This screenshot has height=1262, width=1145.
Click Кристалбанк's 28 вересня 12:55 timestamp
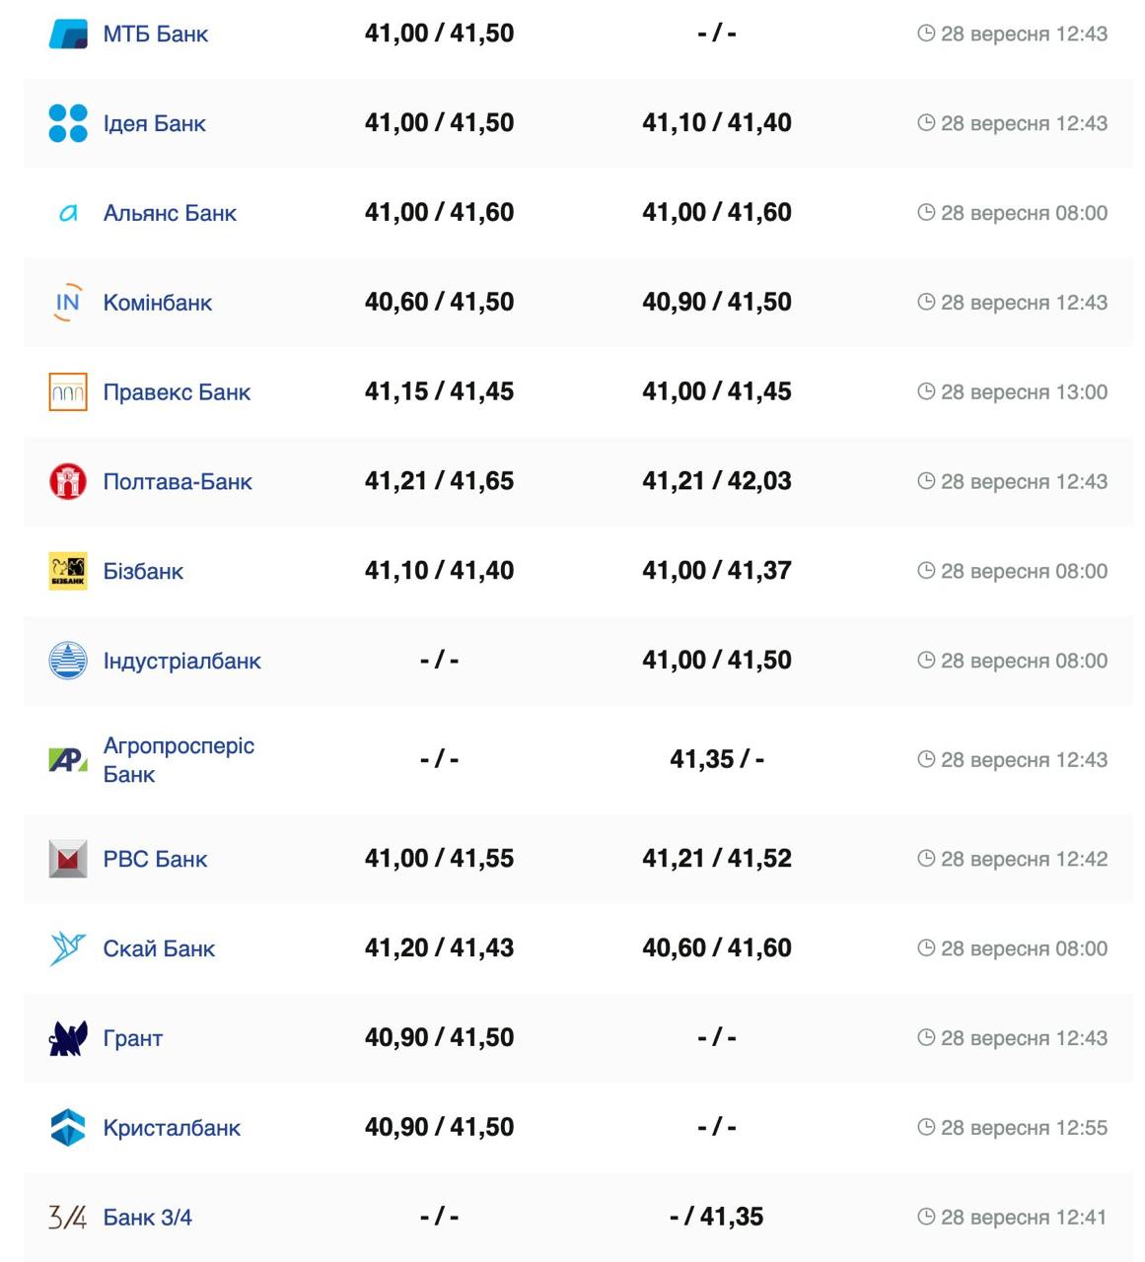1024,1128
